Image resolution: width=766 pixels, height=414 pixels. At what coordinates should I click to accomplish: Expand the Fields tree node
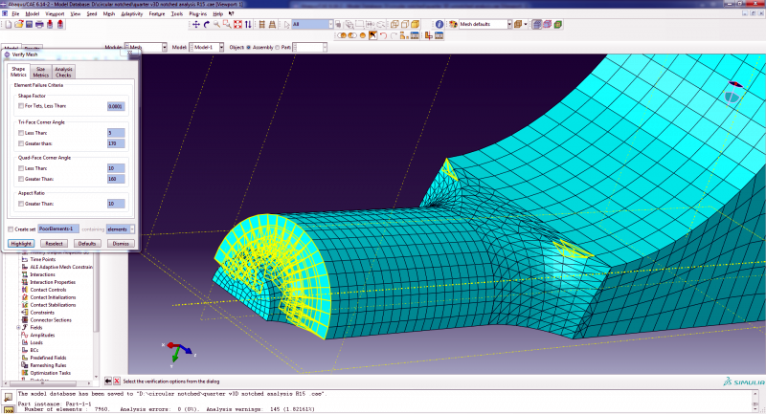point(18,328)
